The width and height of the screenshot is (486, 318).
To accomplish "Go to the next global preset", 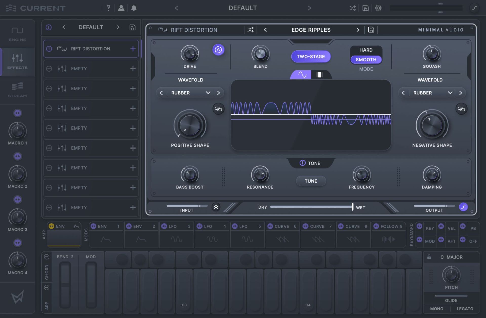I will [x=309, y=8].
